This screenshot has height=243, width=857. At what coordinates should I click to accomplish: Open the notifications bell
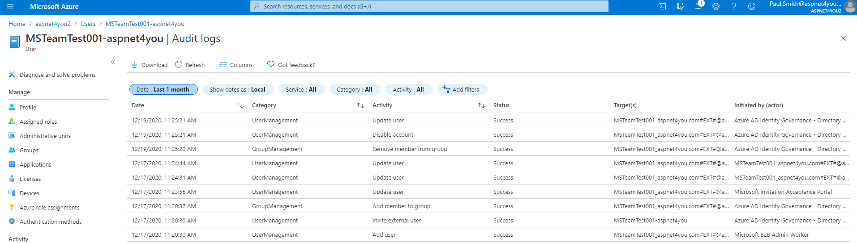[698, 6]
